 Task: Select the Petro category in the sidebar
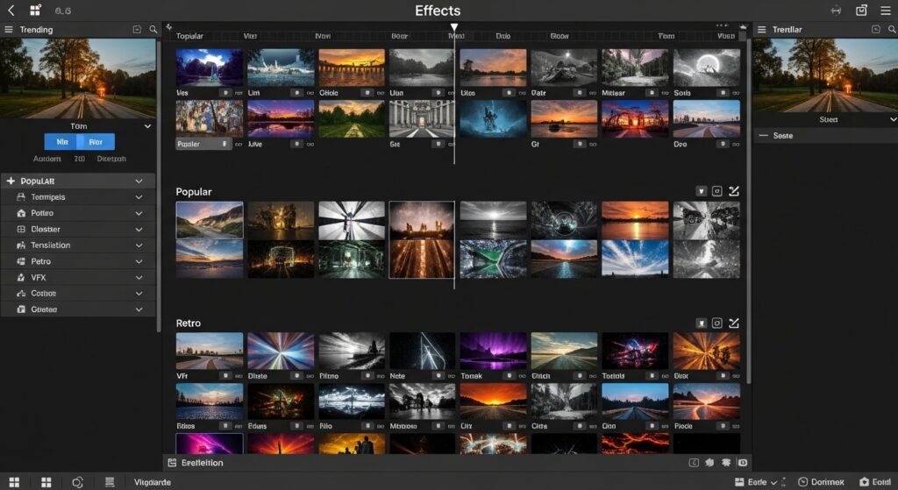[41, 261]
